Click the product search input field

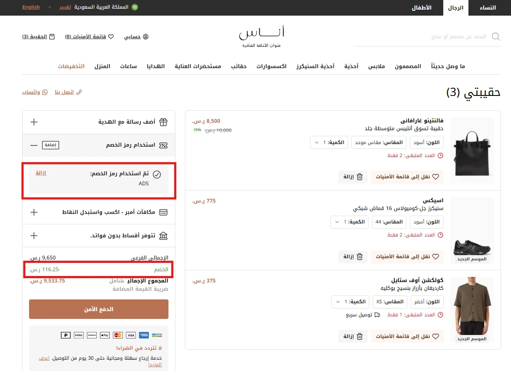pyautogui.click(x=428, y=36)
